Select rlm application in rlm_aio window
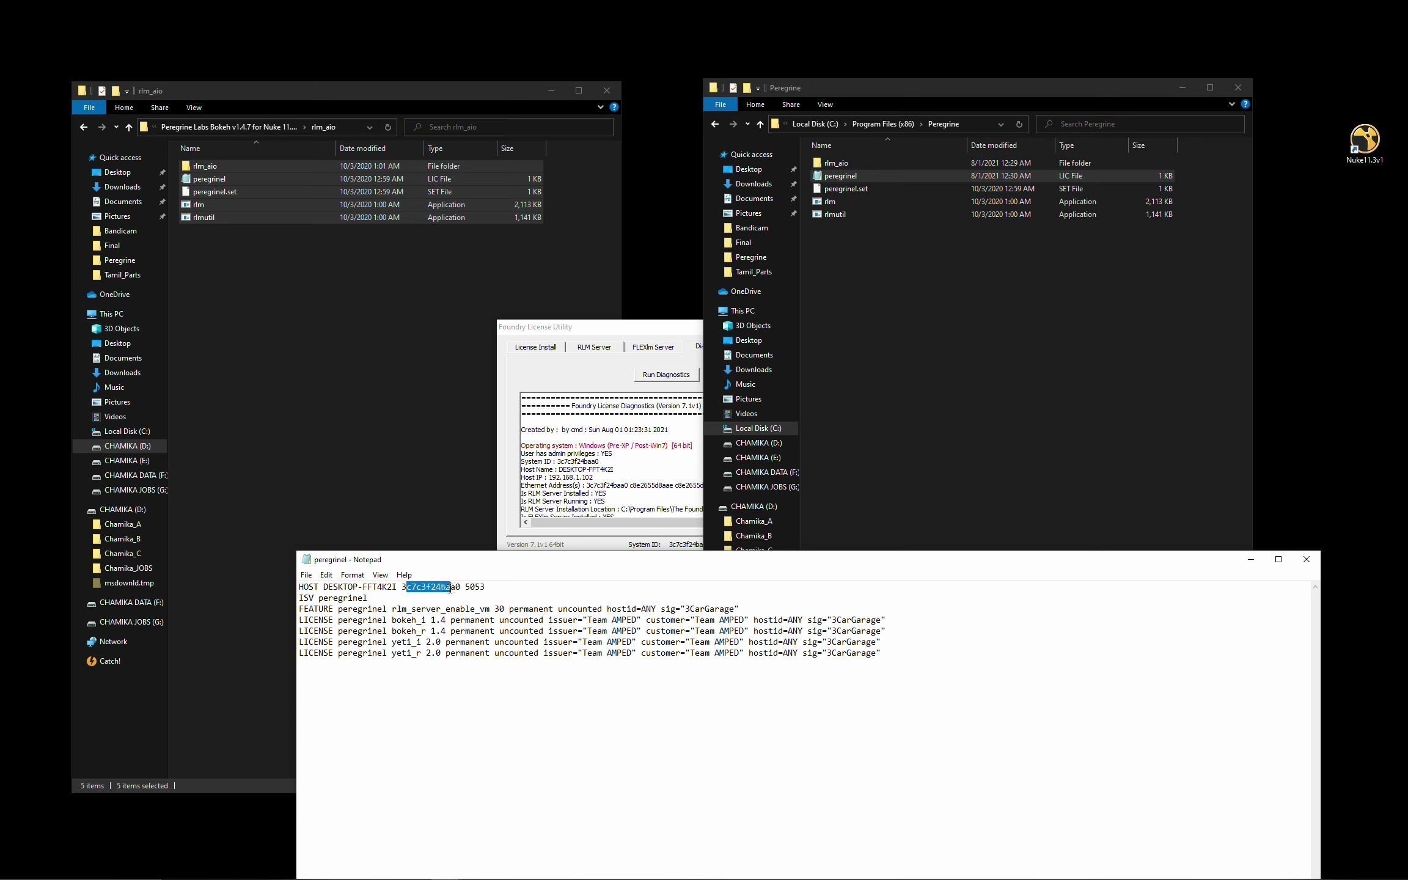 coord(361,205)
